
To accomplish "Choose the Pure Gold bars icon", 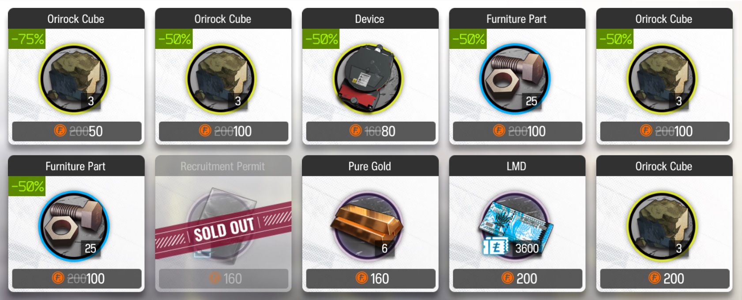I will [x=369, y=226].
